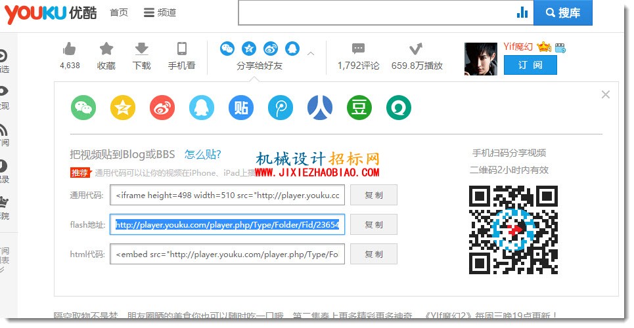
Task: Click the 659.8万播放 play count icon
Action: pyautogui.click(x=416, y=49)
